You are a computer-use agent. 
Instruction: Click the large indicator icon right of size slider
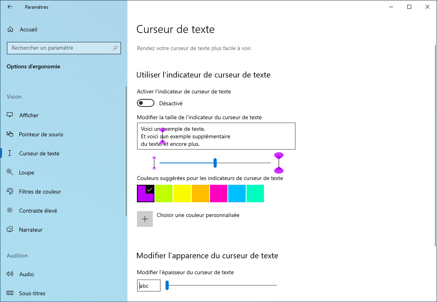pyautogui.click(x=279, y=163)
